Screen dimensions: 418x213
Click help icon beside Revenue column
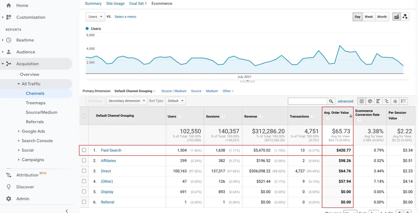(261, 116)
